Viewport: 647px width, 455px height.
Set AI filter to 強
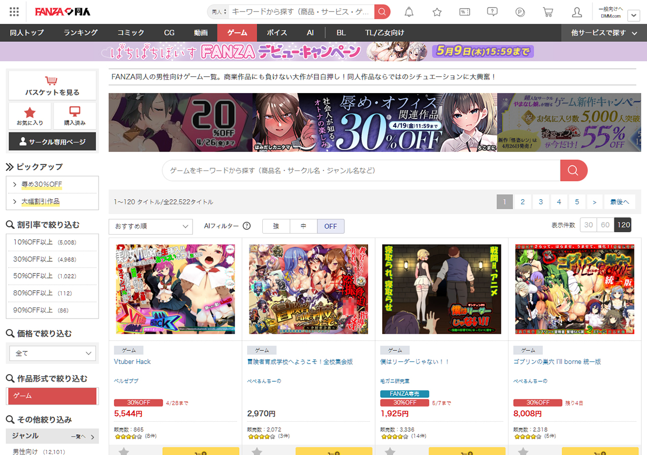[276, 226]
